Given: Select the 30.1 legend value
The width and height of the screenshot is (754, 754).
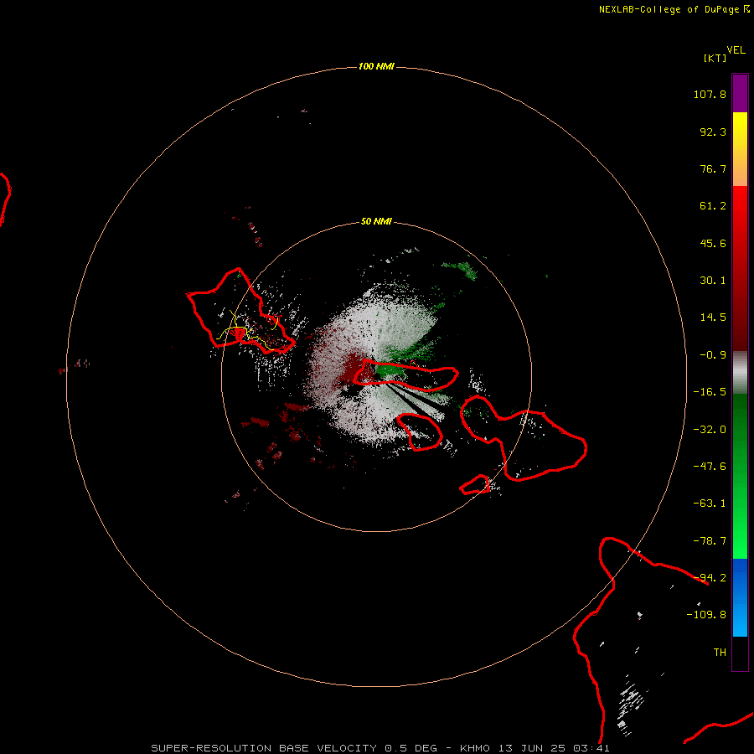Looking at the screenshot, I should (x=713, y=281).
